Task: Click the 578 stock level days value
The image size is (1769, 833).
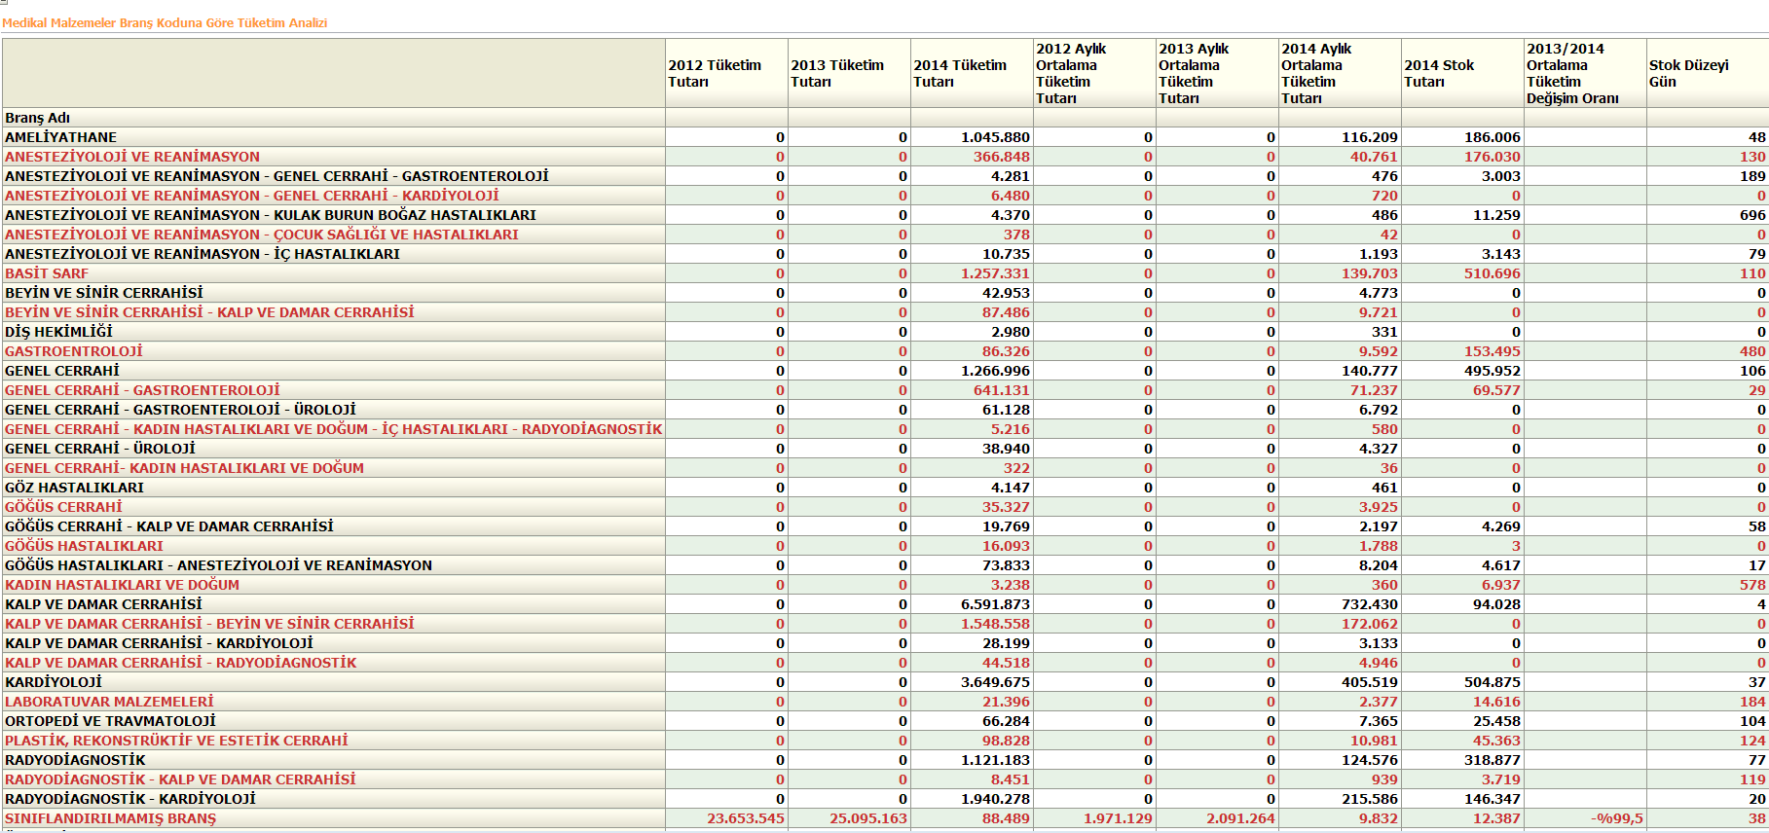Action: pyautogui.click(x=1752, y=585)
